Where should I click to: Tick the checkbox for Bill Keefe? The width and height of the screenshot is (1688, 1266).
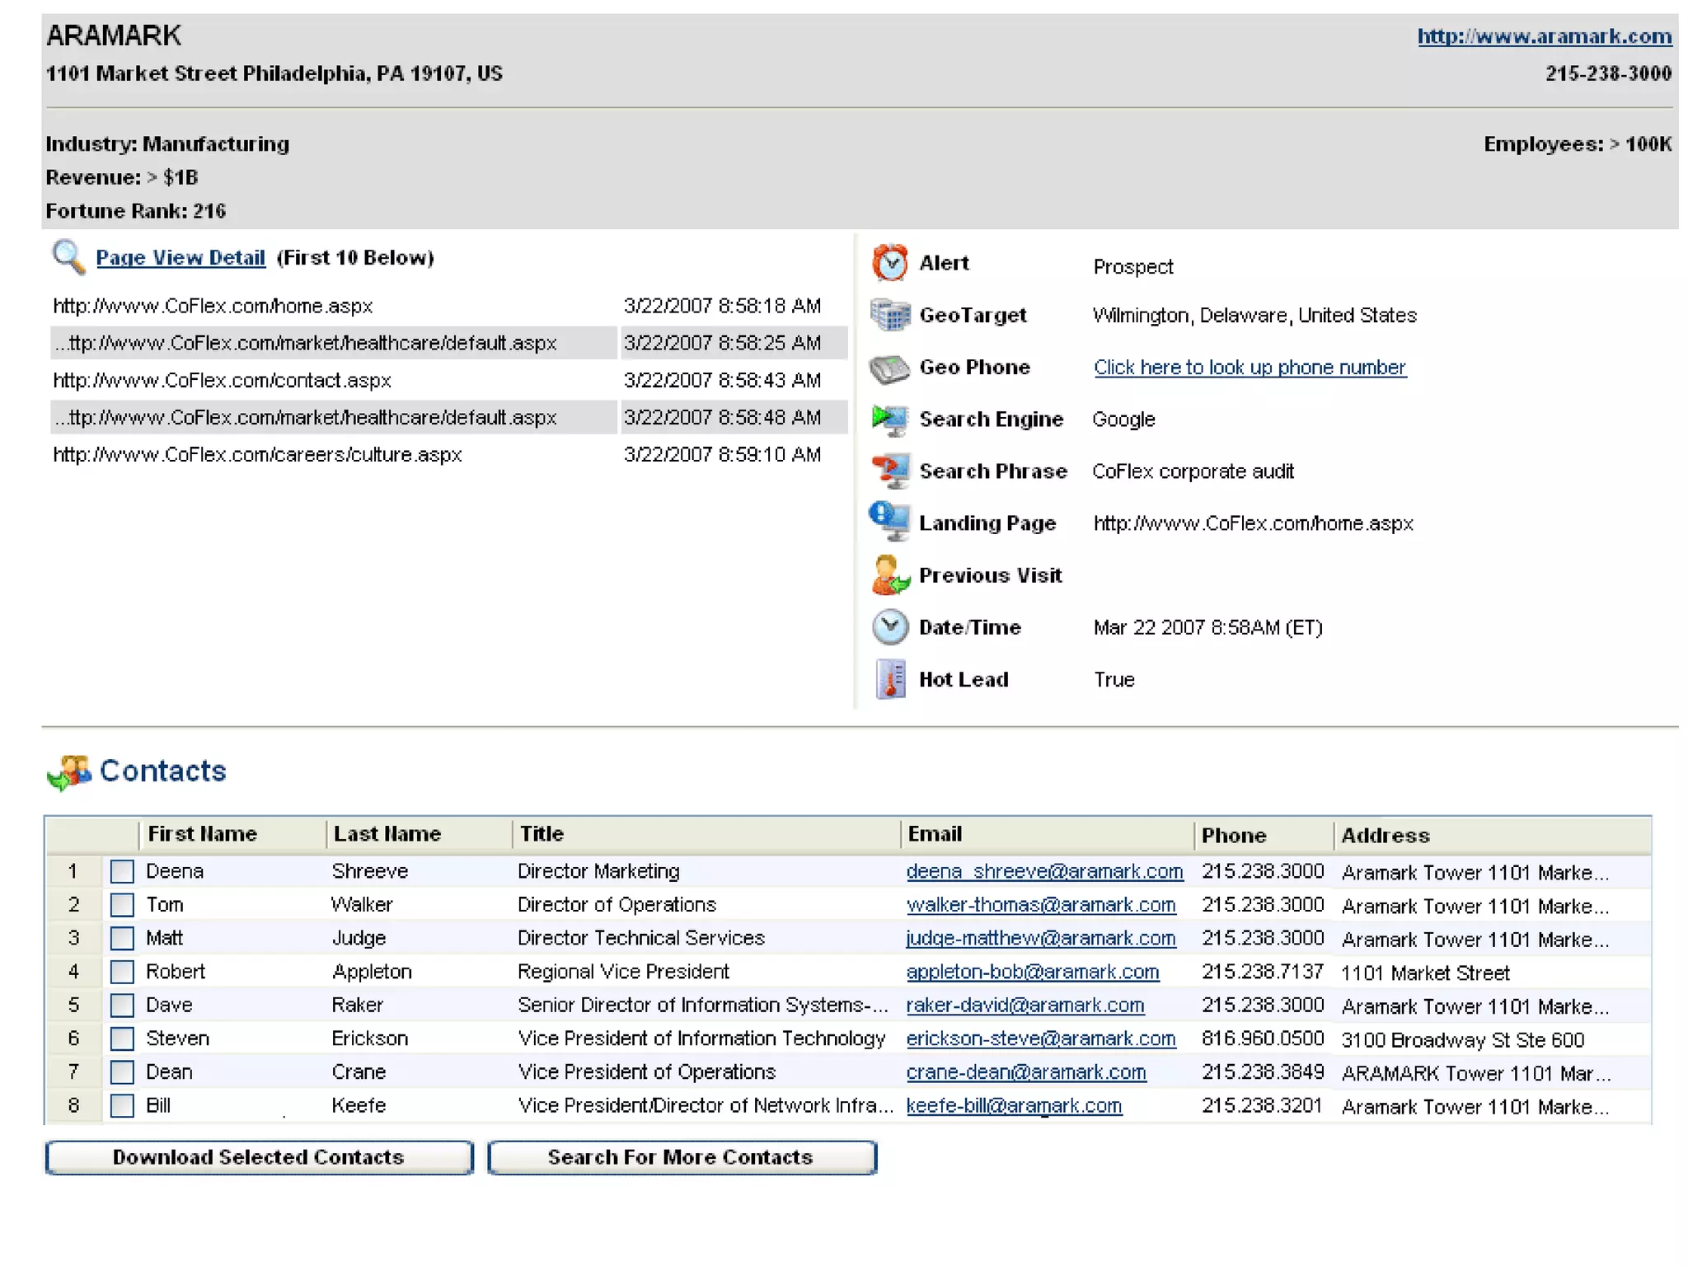tap(122, 1105)
